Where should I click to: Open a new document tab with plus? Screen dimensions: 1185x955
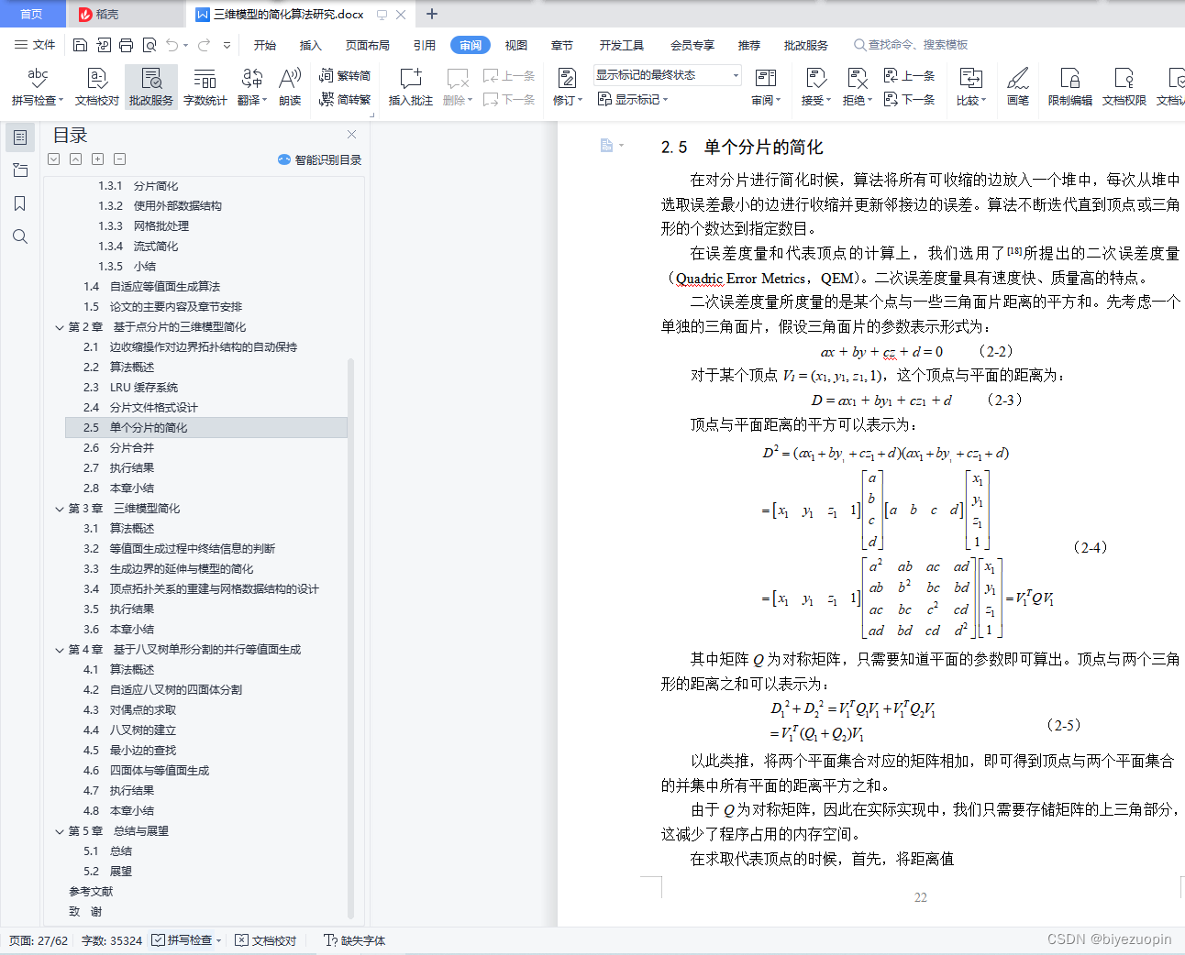click(432, 14)
